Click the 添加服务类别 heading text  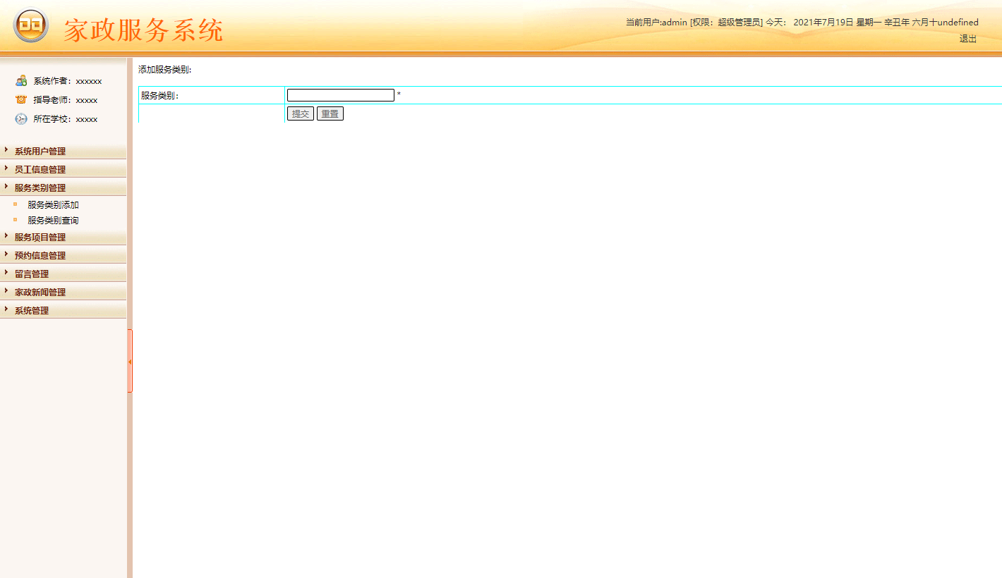[165, 70]
